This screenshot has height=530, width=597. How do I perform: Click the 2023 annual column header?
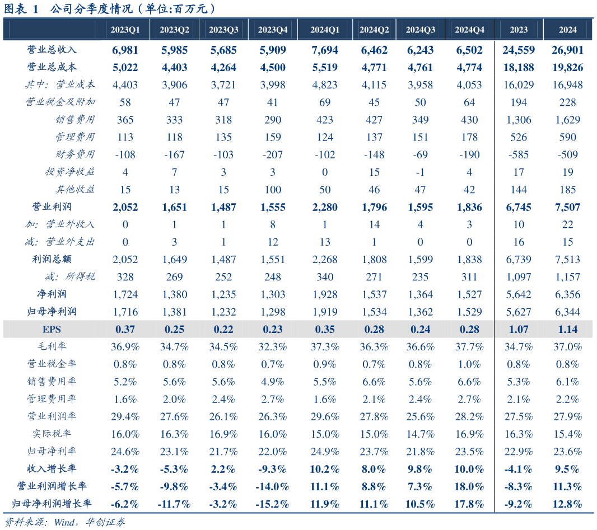pyautogui.click(x=519, y=30)
